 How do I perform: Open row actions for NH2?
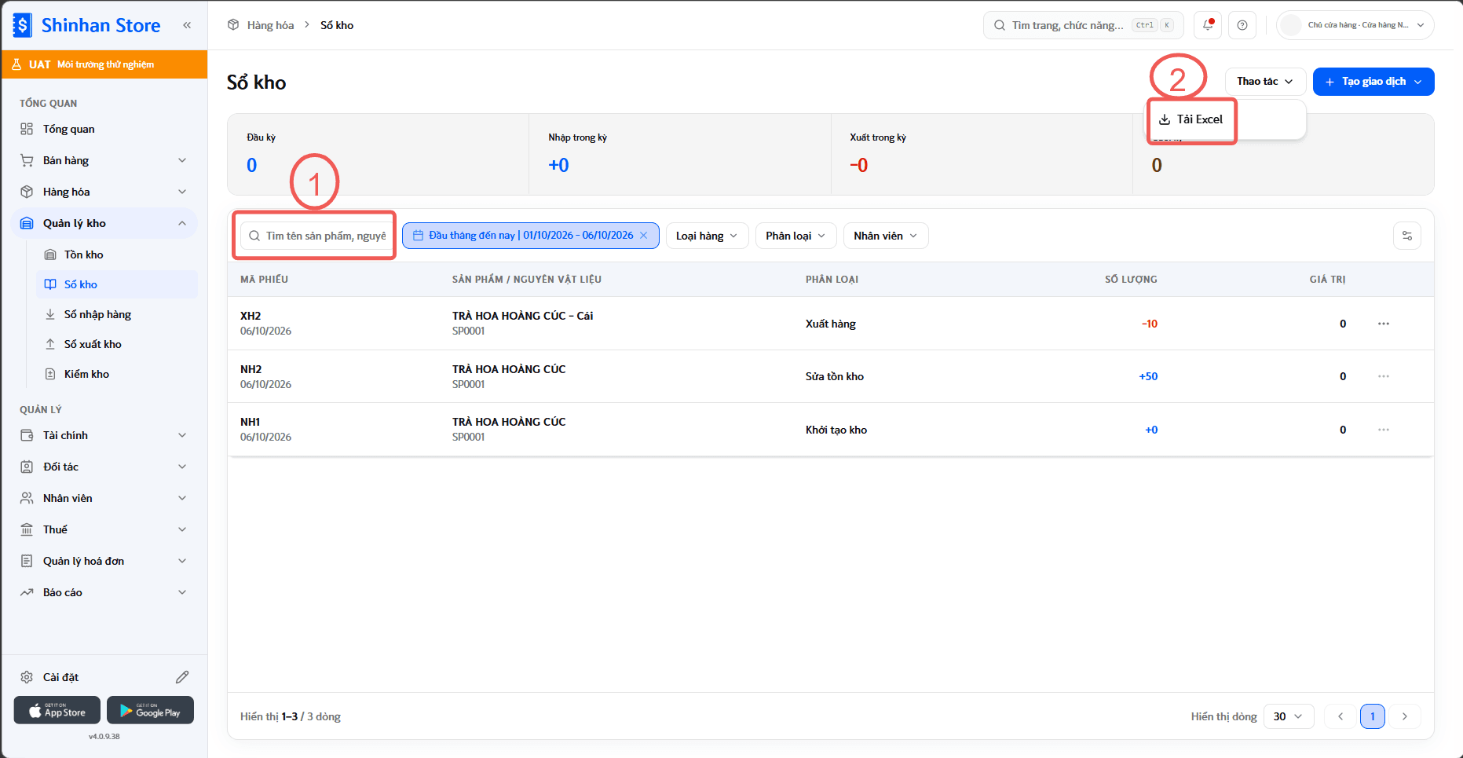click(x=1384, y=376)
